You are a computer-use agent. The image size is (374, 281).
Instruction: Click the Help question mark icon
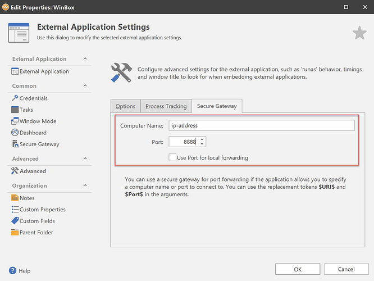coord(12,271)
